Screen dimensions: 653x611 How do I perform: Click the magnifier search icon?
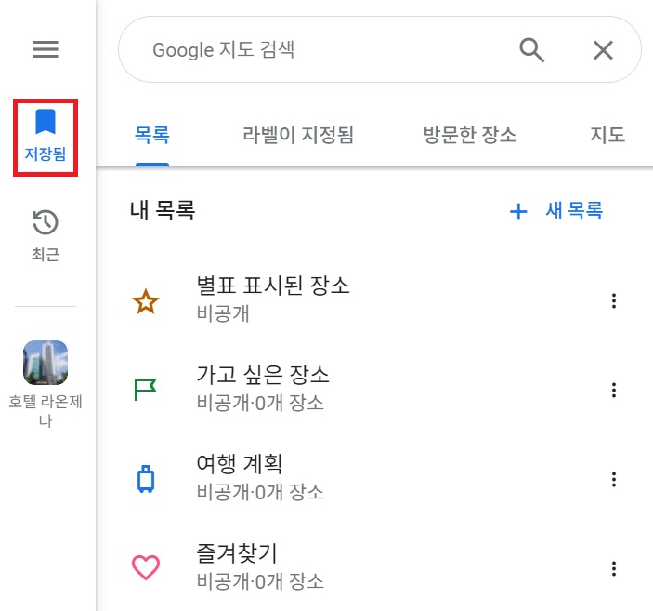[x=532, y=50]
